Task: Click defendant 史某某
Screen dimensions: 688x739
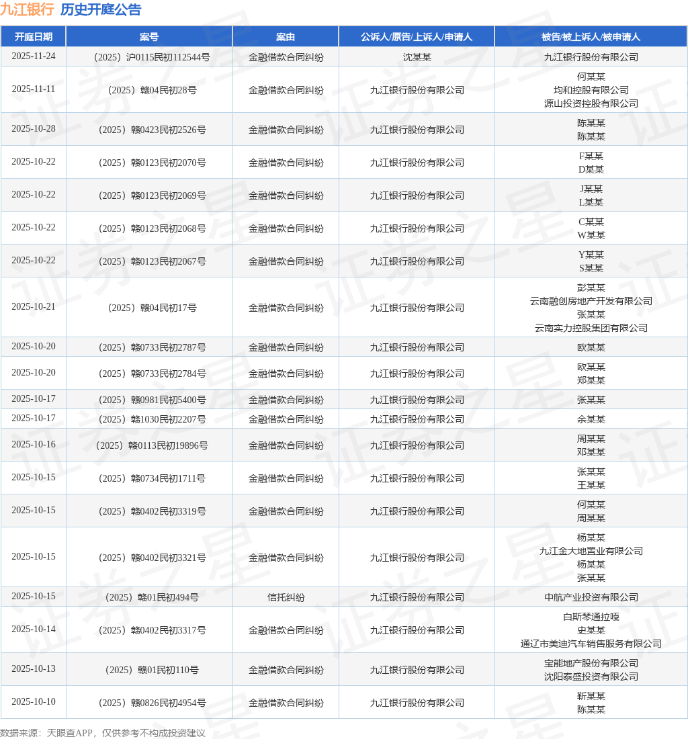Action: pyautogui.click(x=591, y=630)
